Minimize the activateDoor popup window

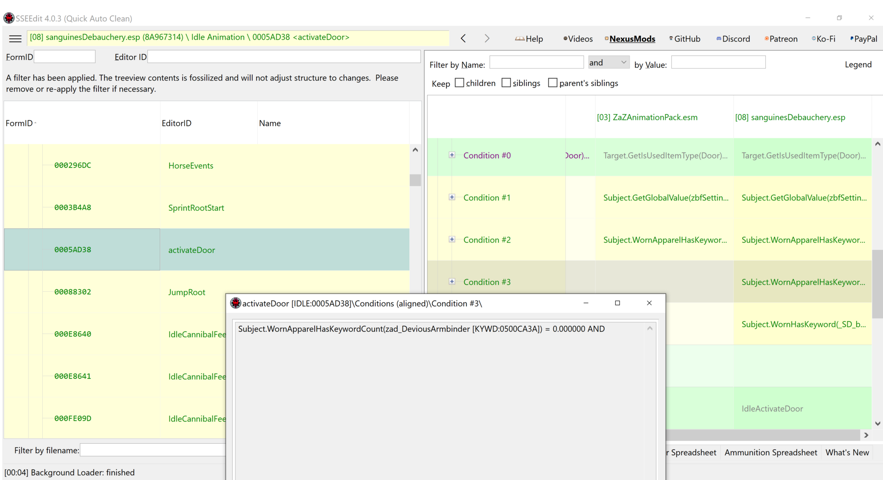(586, 303)
